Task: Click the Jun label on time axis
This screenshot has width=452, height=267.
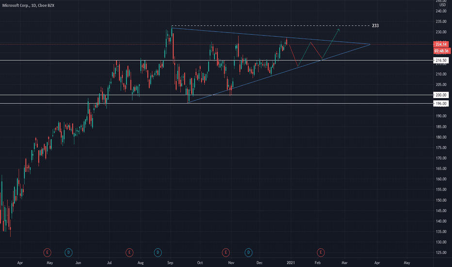Action: tap(78, 263)
